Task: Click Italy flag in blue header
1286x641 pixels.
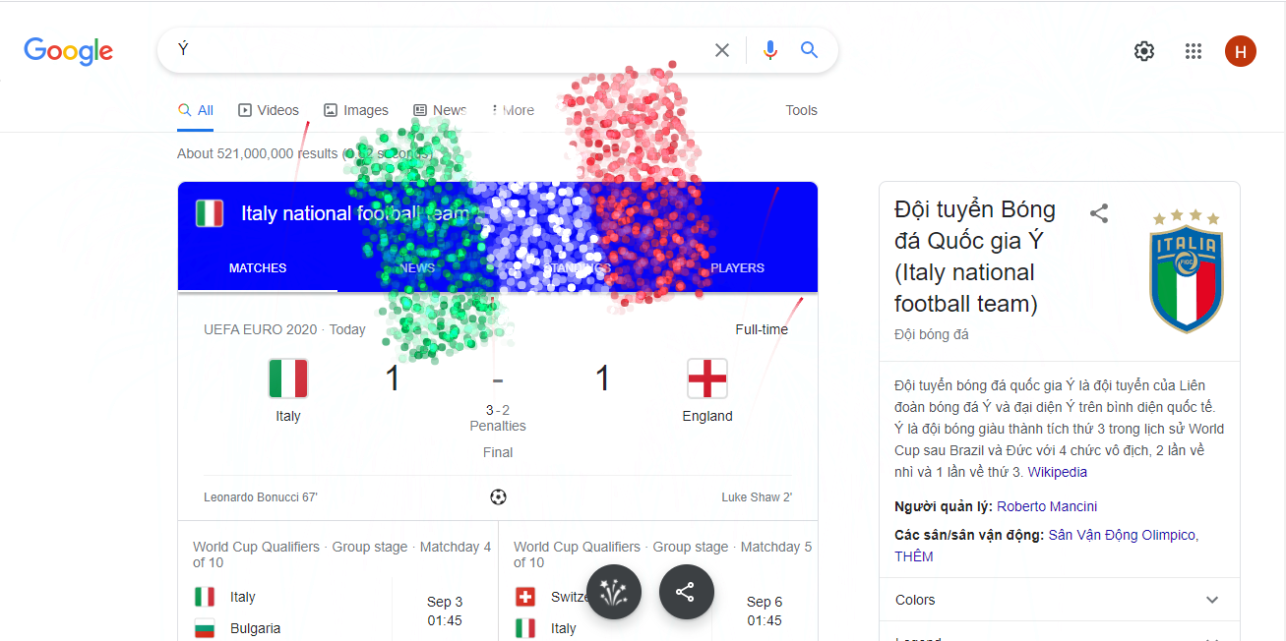Action: 209,213
